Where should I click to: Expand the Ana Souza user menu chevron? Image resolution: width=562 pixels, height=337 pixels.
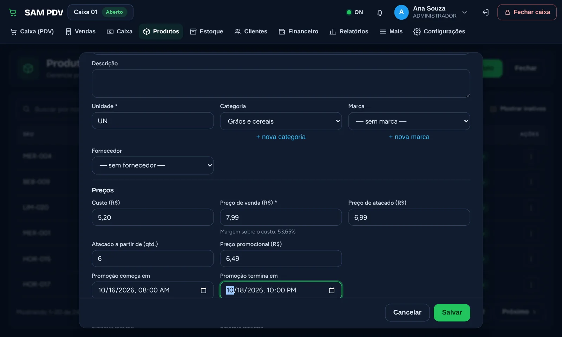[464, 12]
